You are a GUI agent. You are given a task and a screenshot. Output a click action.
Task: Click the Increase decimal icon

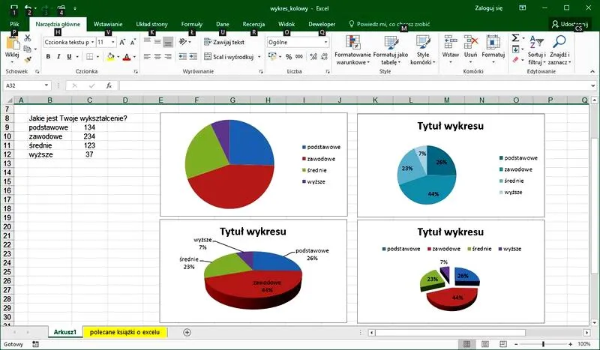click(x=313, y=57)
